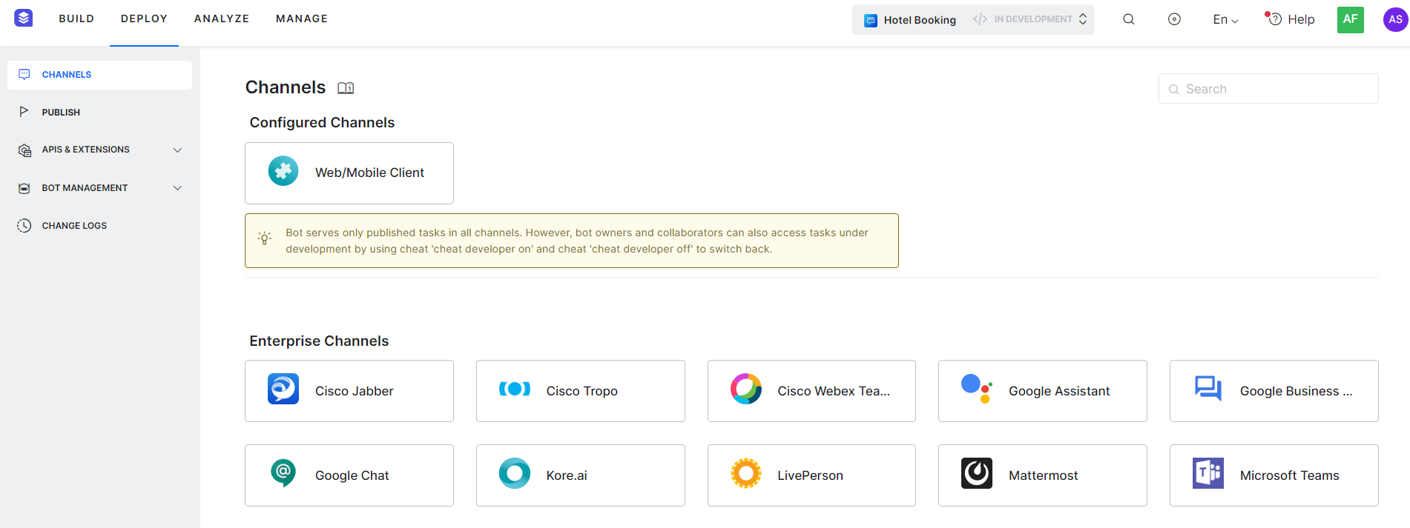The image size is (1410, 528).
Task: Open the Microsoft Teams channel card
Action: (1274, 475)
